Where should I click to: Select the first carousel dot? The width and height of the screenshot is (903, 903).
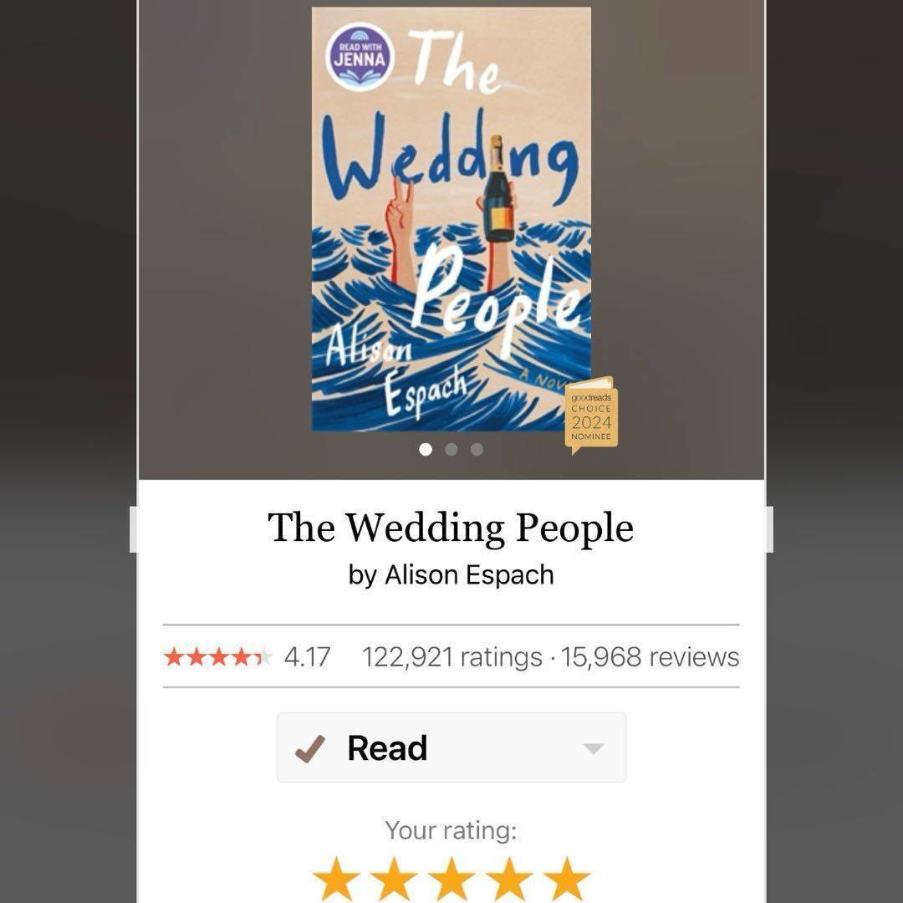coord(426,449)
